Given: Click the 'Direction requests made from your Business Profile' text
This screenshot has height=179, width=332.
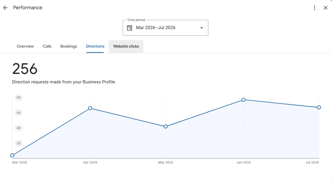Looking at the screenshot, I should click(x=63, y=82).
